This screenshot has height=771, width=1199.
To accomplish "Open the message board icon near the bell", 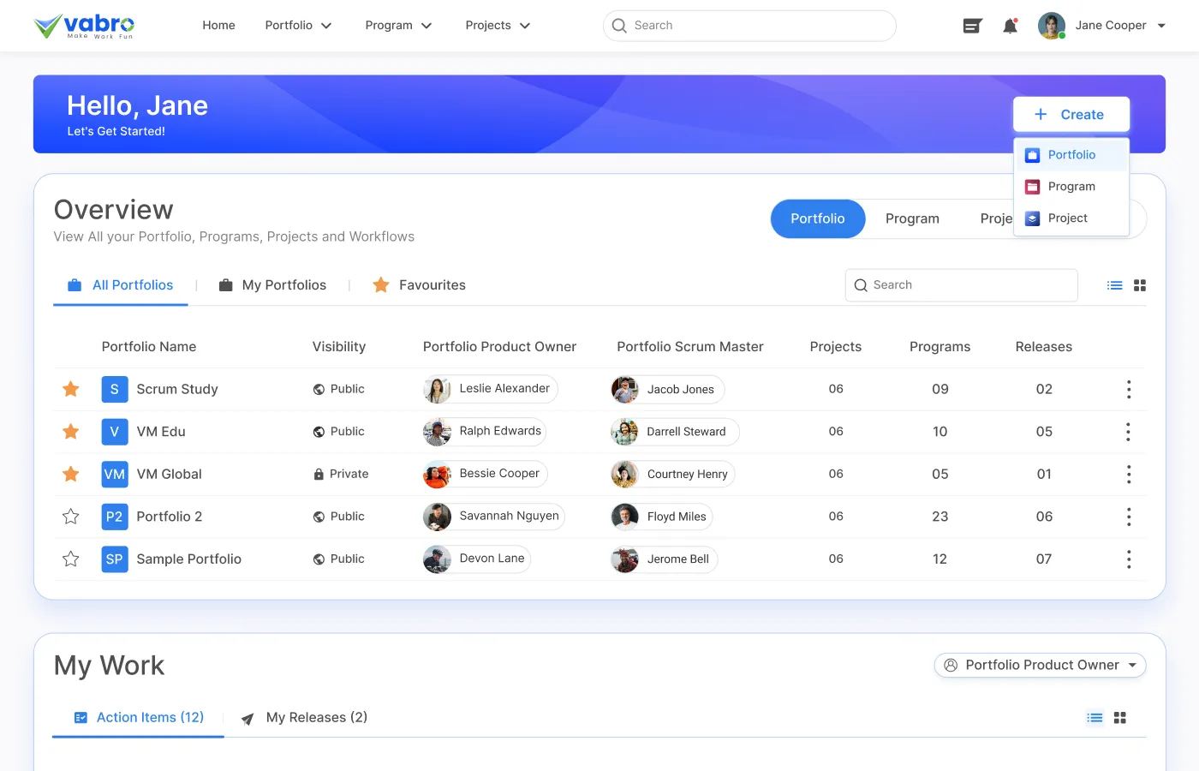I will coord(972,25).
